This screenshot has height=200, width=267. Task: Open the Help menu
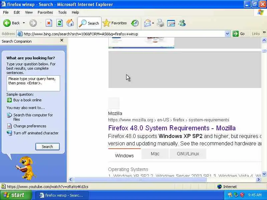[x=75, y=12]
